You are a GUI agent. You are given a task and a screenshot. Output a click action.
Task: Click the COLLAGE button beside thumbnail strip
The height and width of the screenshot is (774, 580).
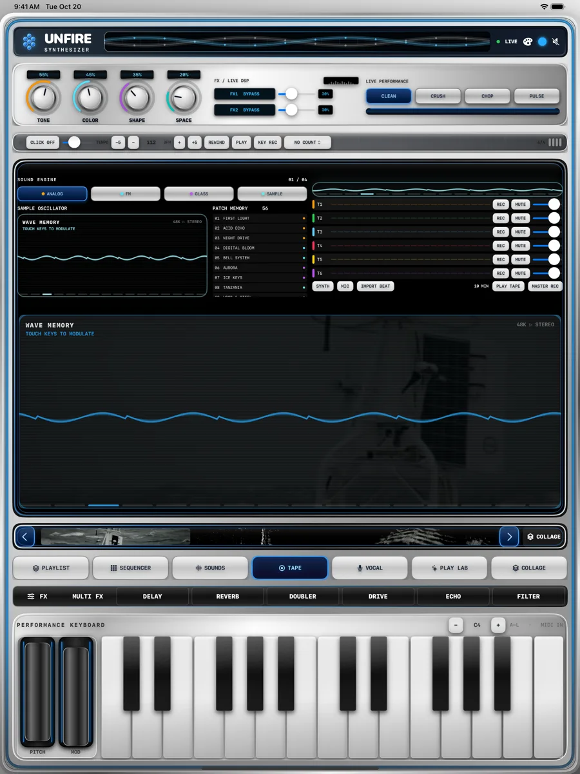pos(544,537)
